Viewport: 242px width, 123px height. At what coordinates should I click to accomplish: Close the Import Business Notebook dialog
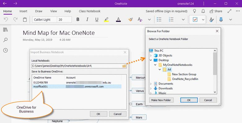[x=125, y=52]
